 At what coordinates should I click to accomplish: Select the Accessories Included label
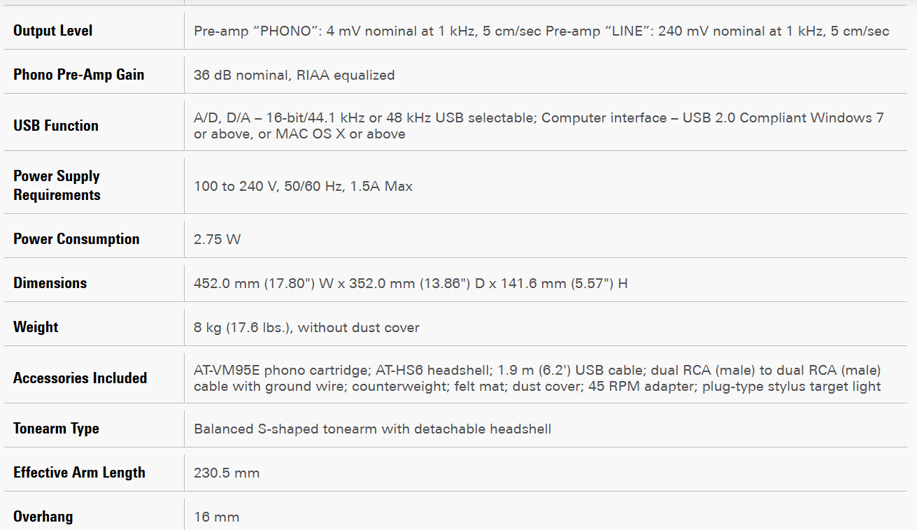tap(80, 378)
